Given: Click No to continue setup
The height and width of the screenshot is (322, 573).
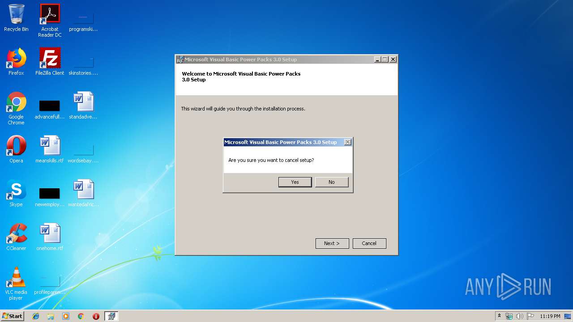Looking at the screenshot, I should (x=332, y=182).
